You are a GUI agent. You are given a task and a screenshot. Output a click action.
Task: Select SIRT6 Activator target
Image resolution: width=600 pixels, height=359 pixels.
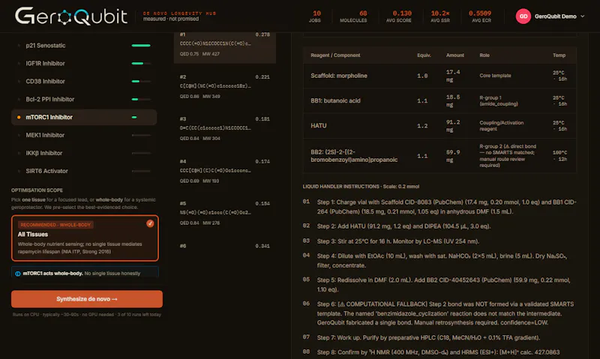pos(84,172)
